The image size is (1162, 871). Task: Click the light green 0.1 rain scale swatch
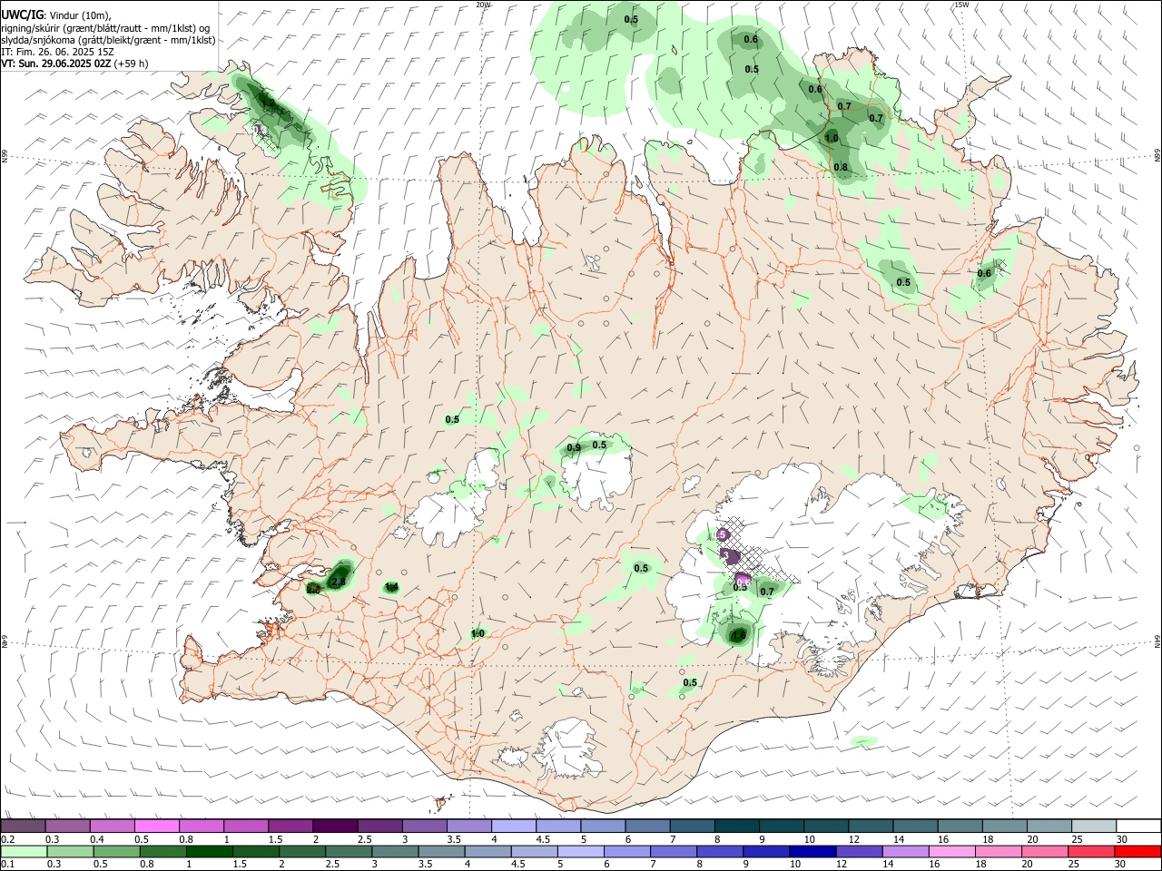click(24, 851)
